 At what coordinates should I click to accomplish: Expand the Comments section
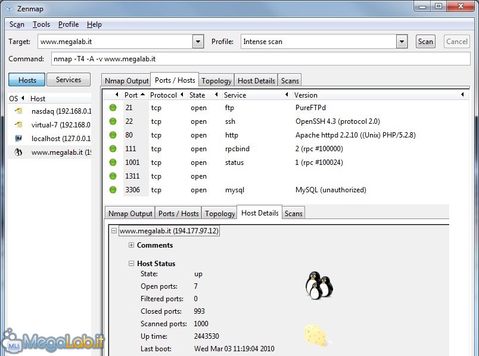(131, 245)
